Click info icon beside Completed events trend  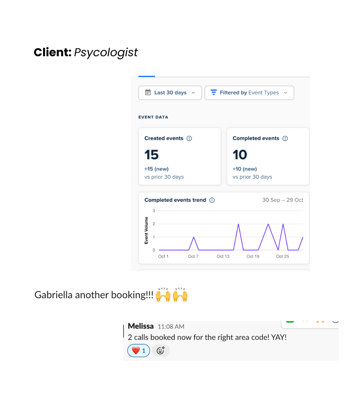[212, 200]
